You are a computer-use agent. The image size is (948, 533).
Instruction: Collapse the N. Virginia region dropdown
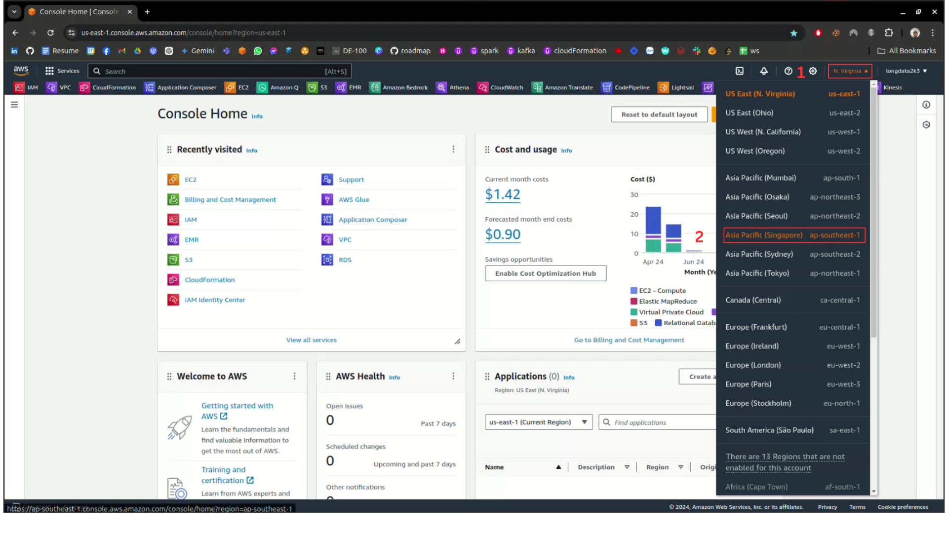point(850,71)
